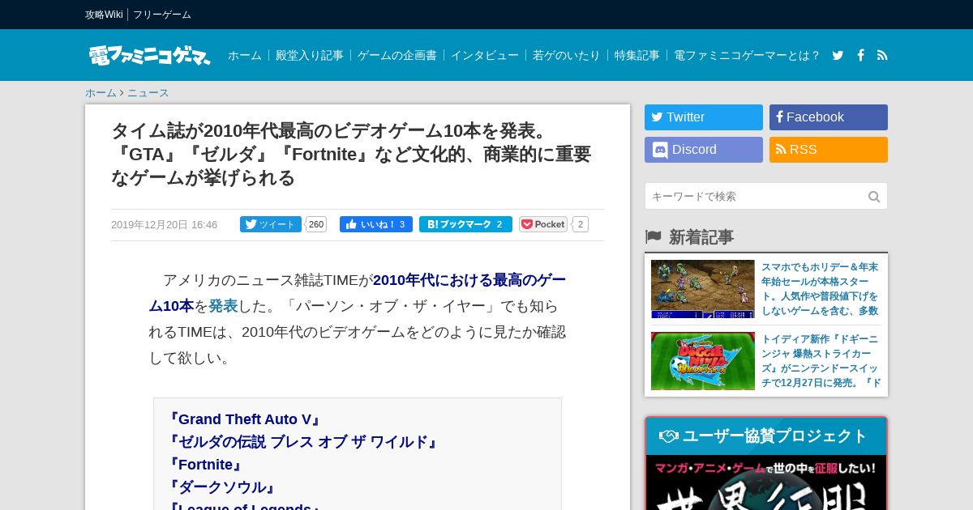The height and width of the screenshot is (510, 973).
Task: Click the Discord sidebar button
Action: (x=704, y=150)
